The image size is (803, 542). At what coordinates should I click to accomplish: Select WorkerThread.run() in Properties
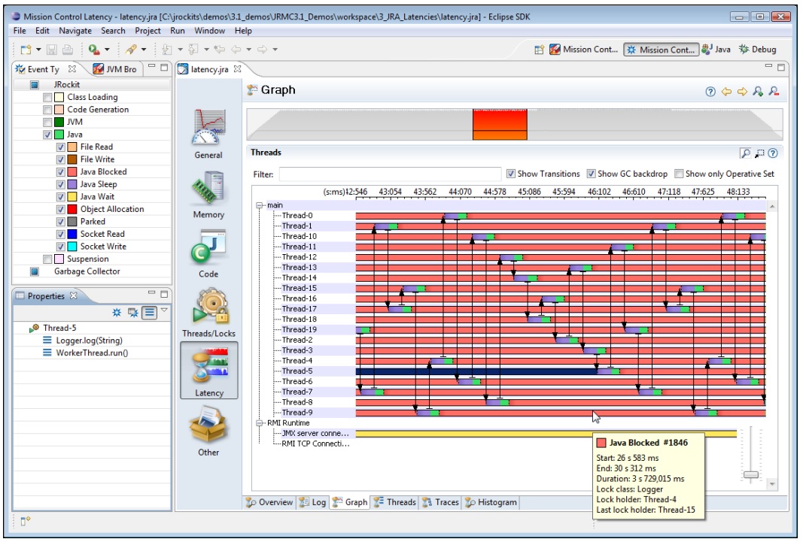tap(92, 353)
